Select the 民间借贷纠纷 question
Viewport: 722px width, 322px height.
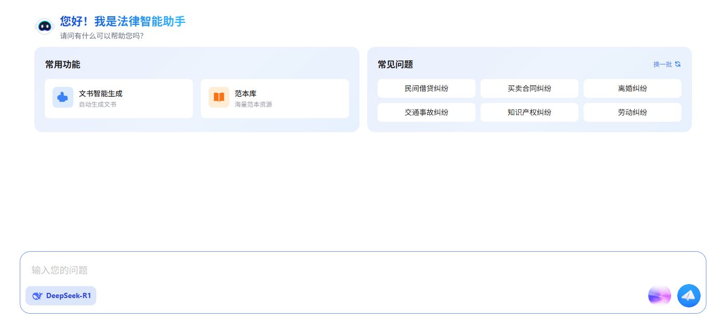click(x=426, y=88)
